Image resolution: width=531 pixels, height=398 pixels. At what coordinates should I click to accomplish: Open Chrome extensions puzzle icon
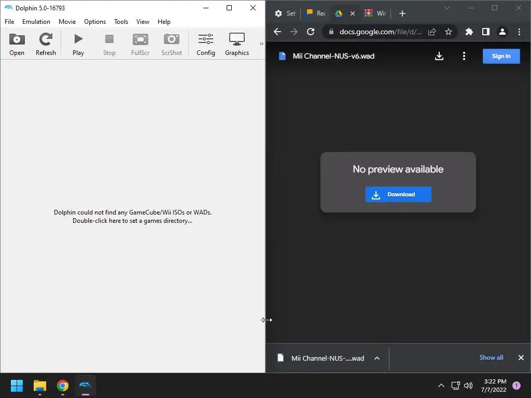click(469, 32)
